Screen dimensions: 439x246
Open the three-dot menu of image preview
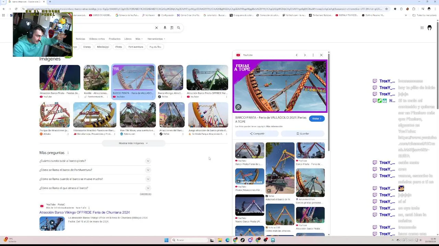coord(313,55)
